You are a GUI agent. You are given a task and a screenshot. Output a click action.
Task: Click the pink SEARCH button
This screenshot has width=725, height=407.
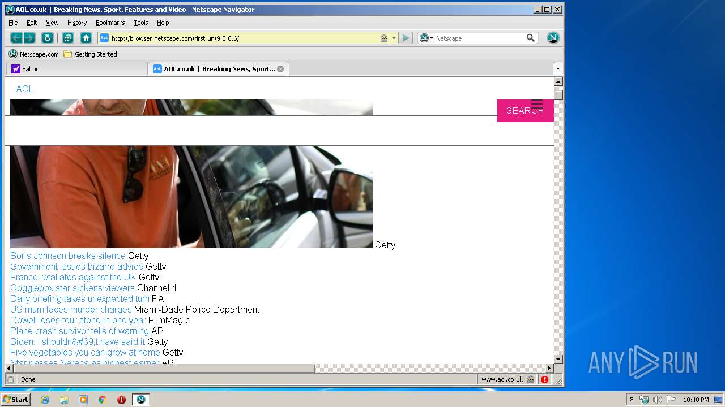(x=525, y=111)
